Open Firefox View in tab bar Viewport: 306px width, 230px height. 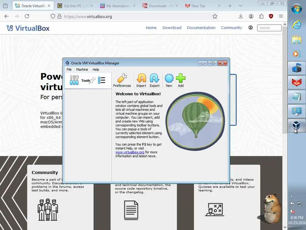(x=5, y=6)
